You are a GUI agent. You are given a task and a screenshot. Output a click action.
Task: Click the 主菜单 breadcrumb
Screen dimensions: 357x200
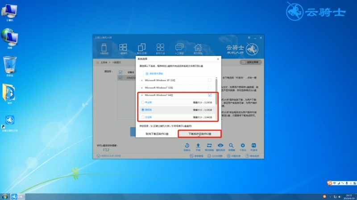104,62
